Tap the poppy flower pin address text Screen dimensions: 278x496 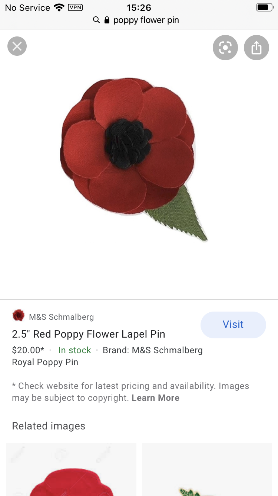click(146, 20)
